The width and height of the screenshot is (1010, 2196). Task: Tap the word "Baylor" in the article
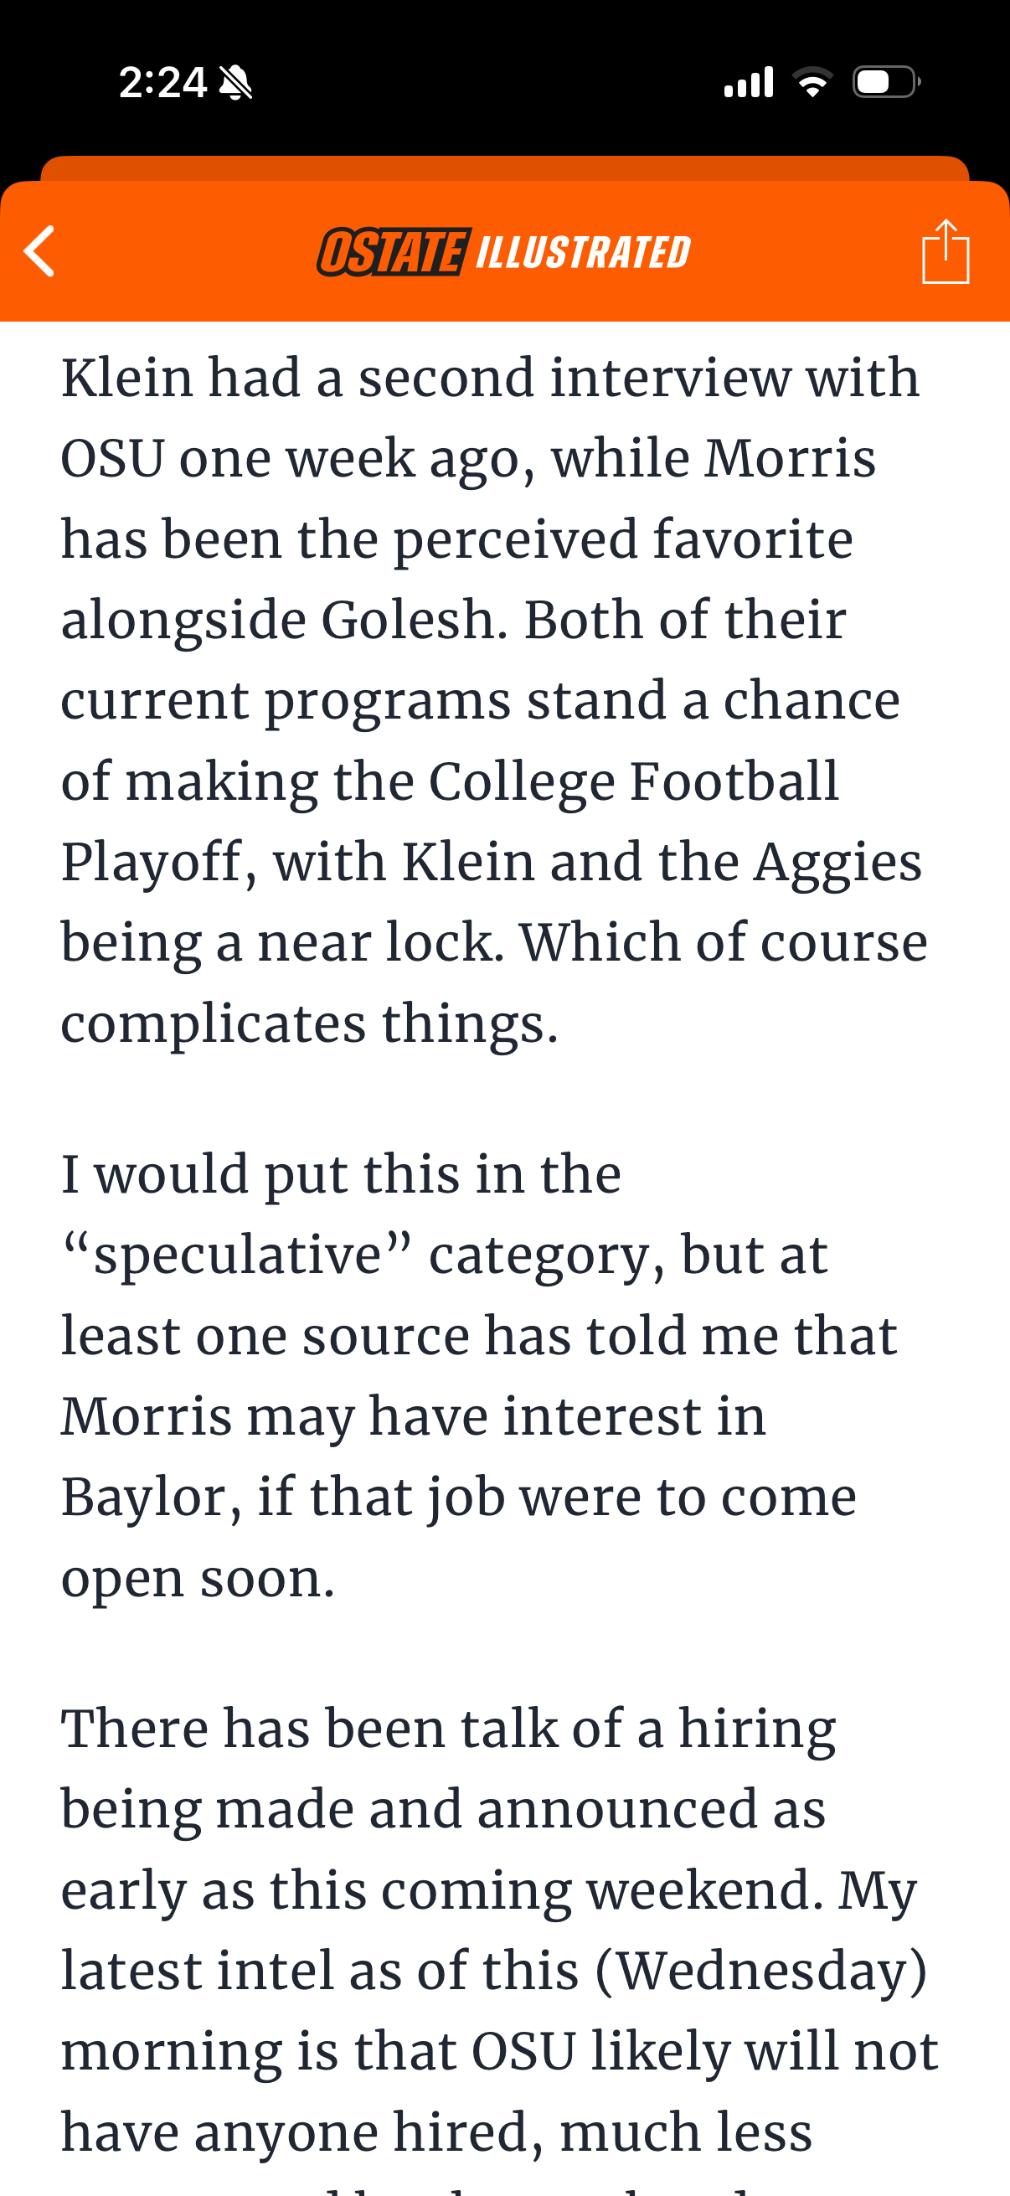tap(143, 1497)
